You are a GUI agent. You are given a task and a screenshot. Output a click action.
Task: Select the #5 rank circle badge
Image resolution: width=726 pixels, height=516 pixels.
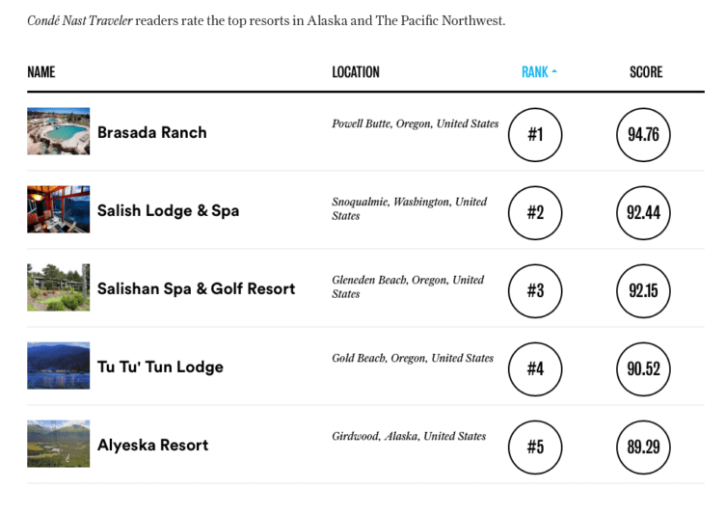point(535,447)
